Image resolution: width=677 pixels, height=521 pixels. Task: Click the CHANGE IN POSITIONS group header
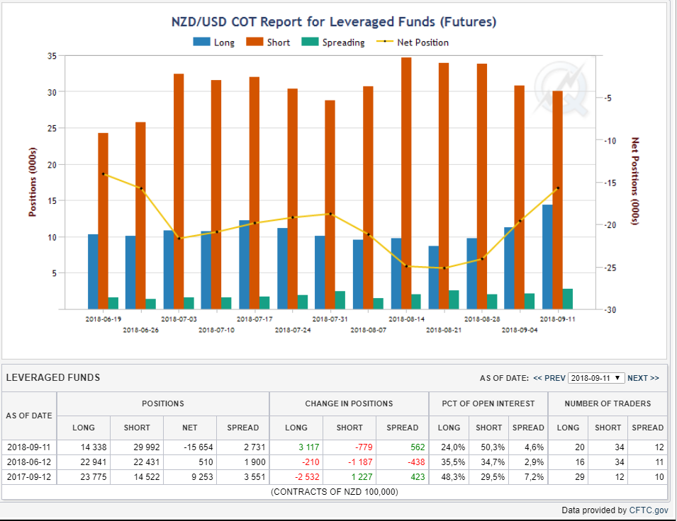tap(349, 403)
